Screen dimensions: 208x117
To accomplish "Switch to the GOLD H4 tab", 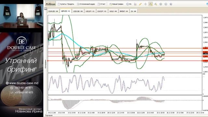I will (113, 11).
